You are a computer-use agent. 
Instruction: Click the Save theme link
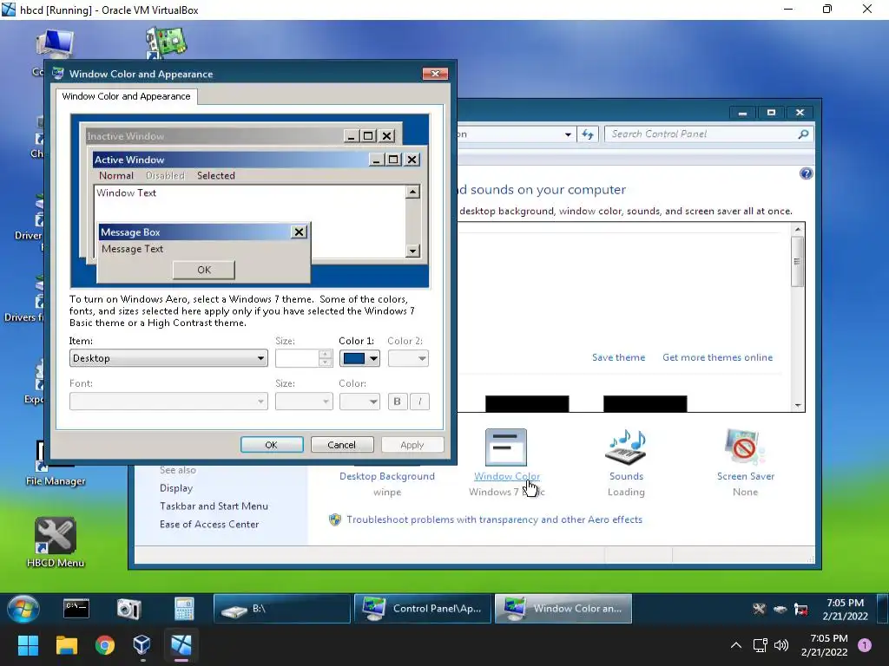(x=618, y=357)
